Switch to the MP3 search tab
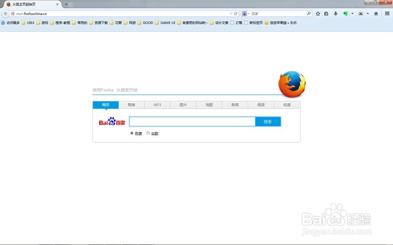 click(158, 105)
